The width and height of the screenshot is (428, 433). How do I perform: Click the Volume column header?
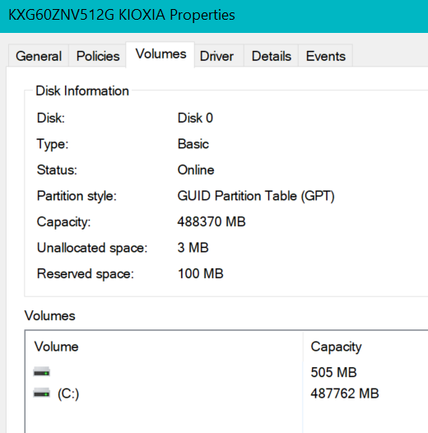[165, 347]
